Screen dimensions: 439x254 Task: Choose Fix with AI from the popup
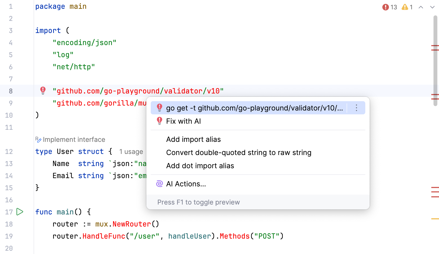[x=183, y=121]
